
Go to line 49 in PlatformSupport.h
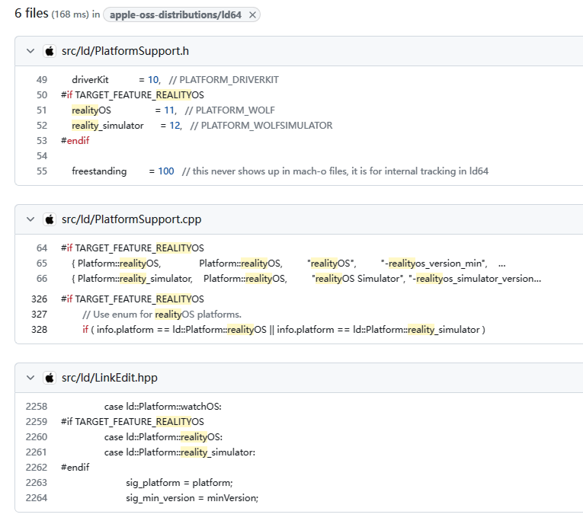[x=41, y=80]
